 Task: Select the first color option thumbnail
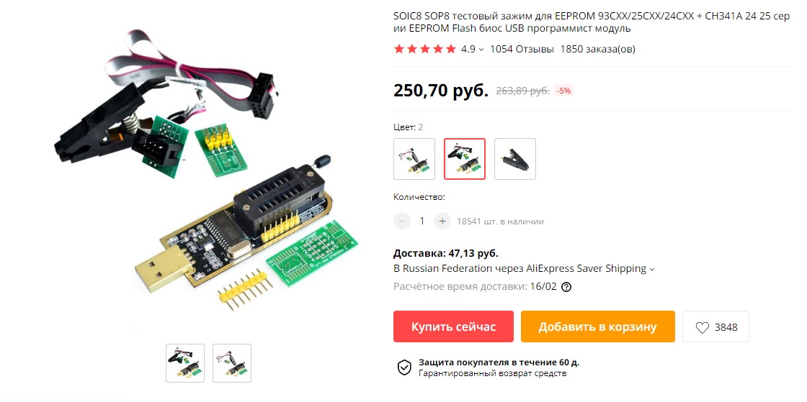pyautogui.click(x=414, y=159)
